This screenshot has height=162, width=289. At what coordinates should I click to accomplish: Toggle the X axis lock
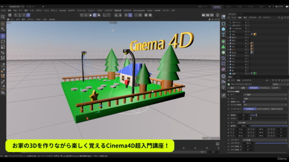[15, 15]
